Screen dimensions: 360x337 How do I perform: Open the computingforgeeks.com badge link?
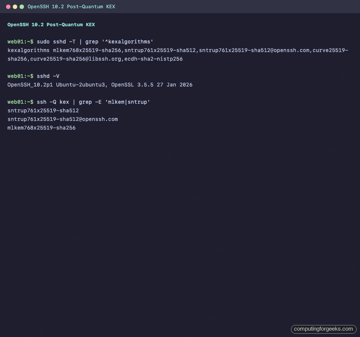tap(323, 329)
